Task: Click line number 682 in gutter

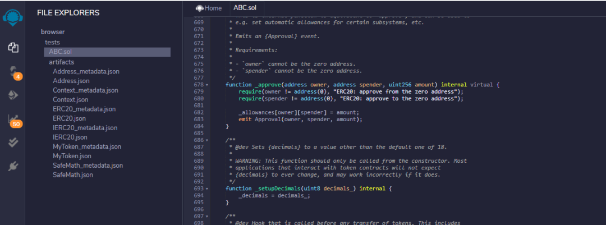Action: click(199, 112)
